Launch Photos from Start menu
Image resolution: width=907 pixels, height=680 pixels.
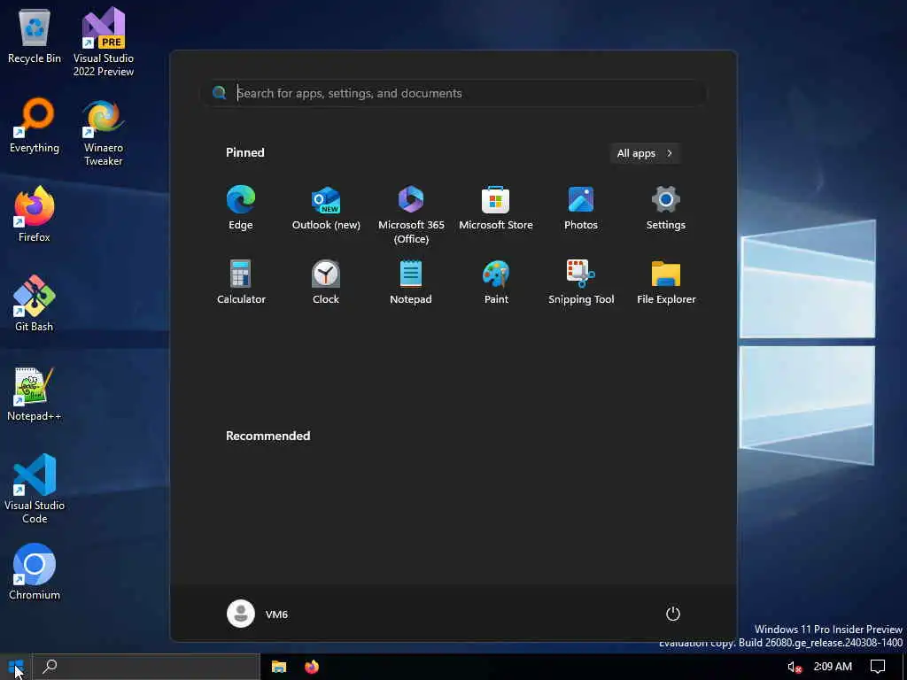581,208
